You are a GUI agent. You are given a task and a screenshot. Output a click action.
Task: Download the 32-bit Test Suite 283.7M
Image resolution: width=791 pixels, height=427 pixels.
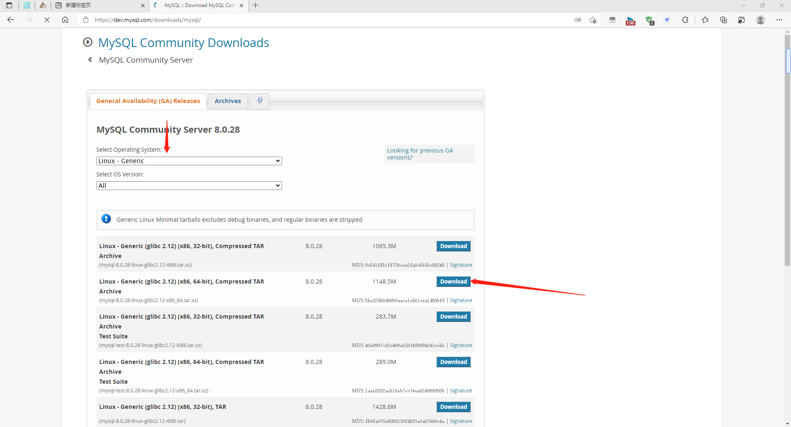(453, 317)
